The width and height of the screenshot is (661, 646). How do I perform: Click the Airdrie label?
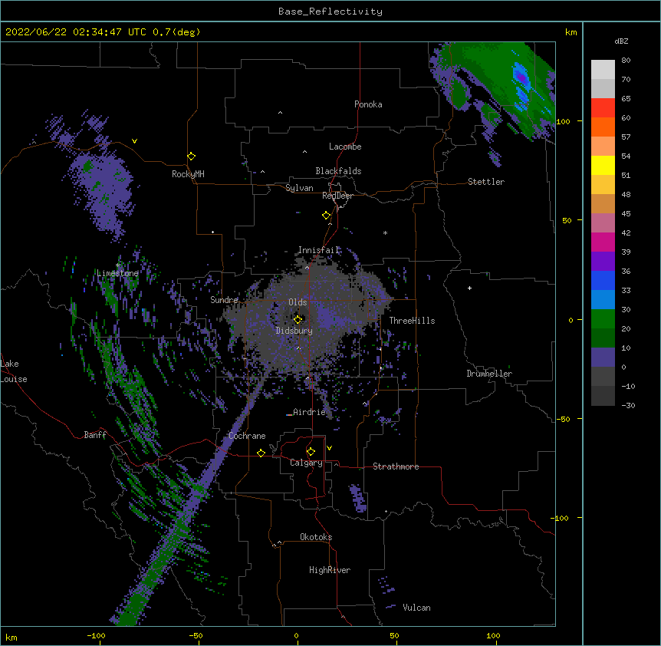pos(309,412)
